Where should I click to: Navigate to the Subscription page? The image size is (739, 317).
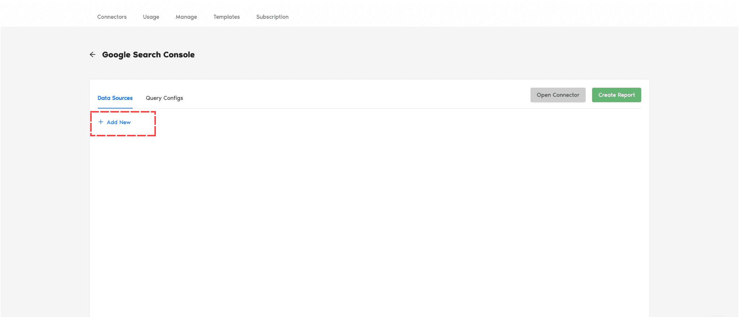[x=272, y=17]
